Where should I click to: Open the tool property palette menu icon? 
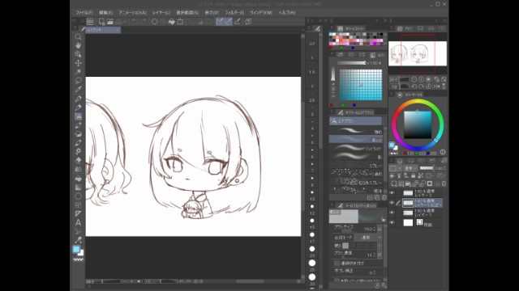click(x=332, y=205)
